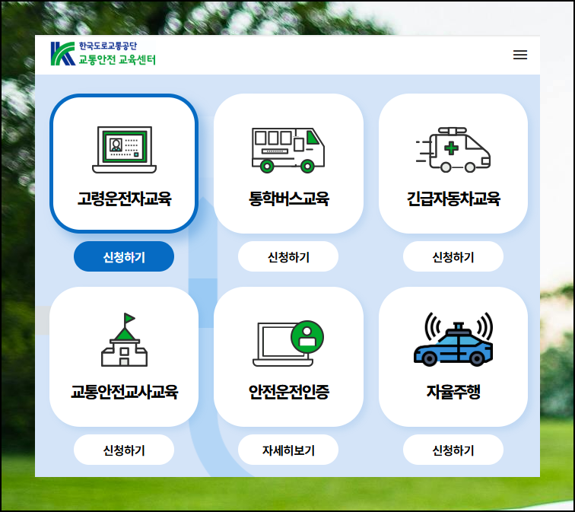The height and width of the screenshot is (512, 575).
Task: Click the 긴급자동차교육 label
Action: click(453, 199)
